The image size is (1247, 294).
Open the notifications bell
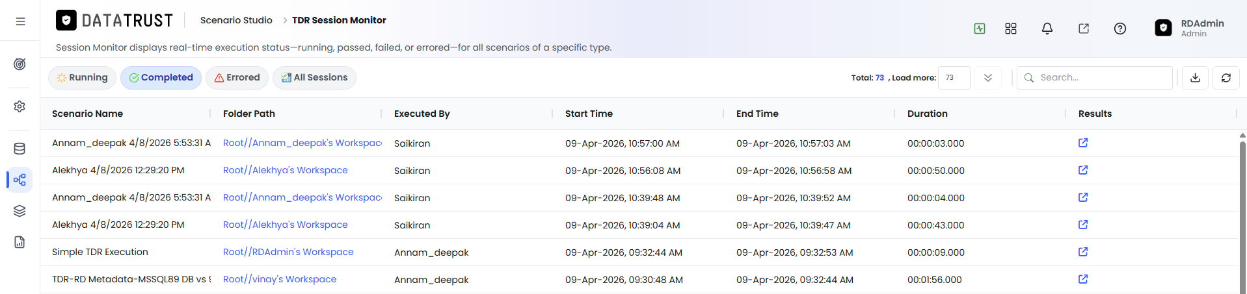1047,29
